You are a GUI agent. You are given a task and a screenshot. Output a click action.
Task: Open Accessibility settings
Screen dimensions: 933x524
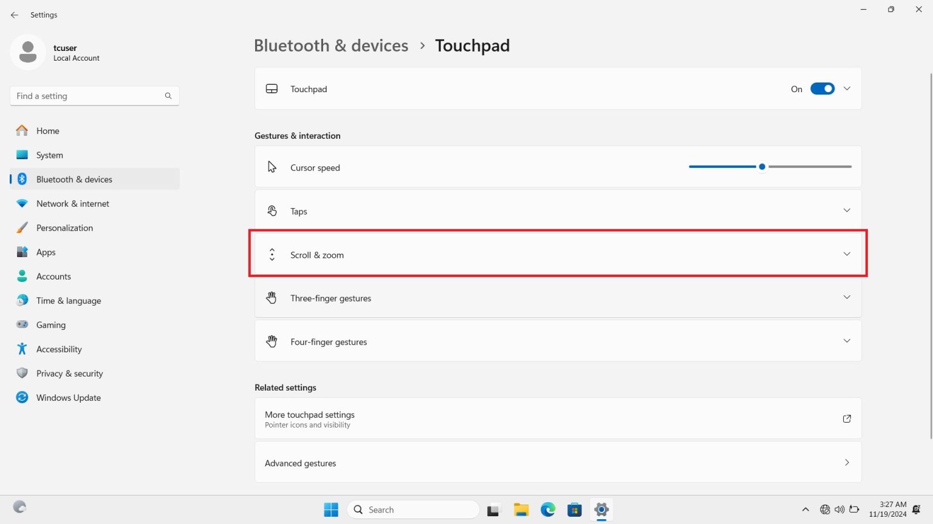click(59, 349)
